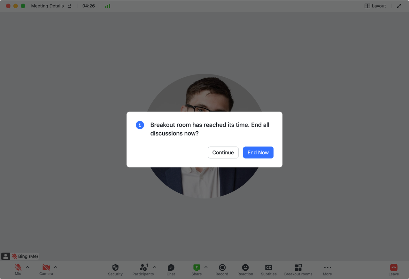The width and height of the screenshot is (409, 279).
Task: Expand the Camera options chevron
Action: pyautogui.click(x=56, y=267)
